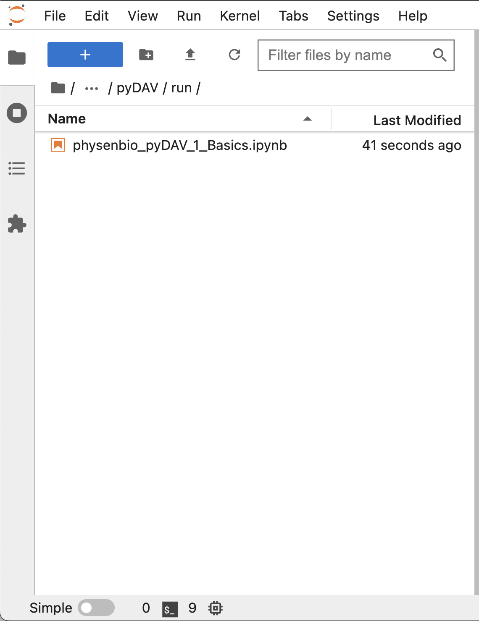Refresh the file list

[x=234, y=55]
